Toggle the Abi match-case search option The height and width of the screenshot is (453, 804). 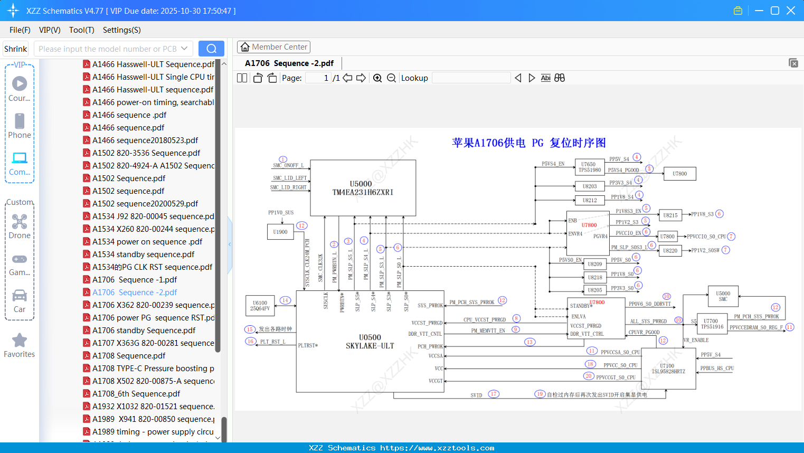click(545, 78)
